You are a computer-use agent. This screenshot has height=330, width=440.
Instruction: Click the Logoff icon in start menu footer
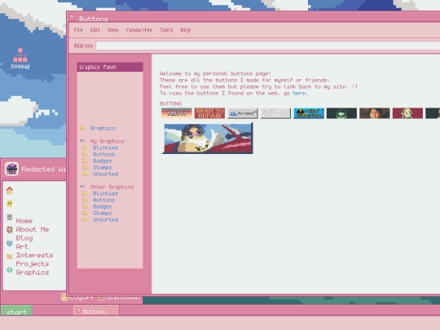point(64,297)
